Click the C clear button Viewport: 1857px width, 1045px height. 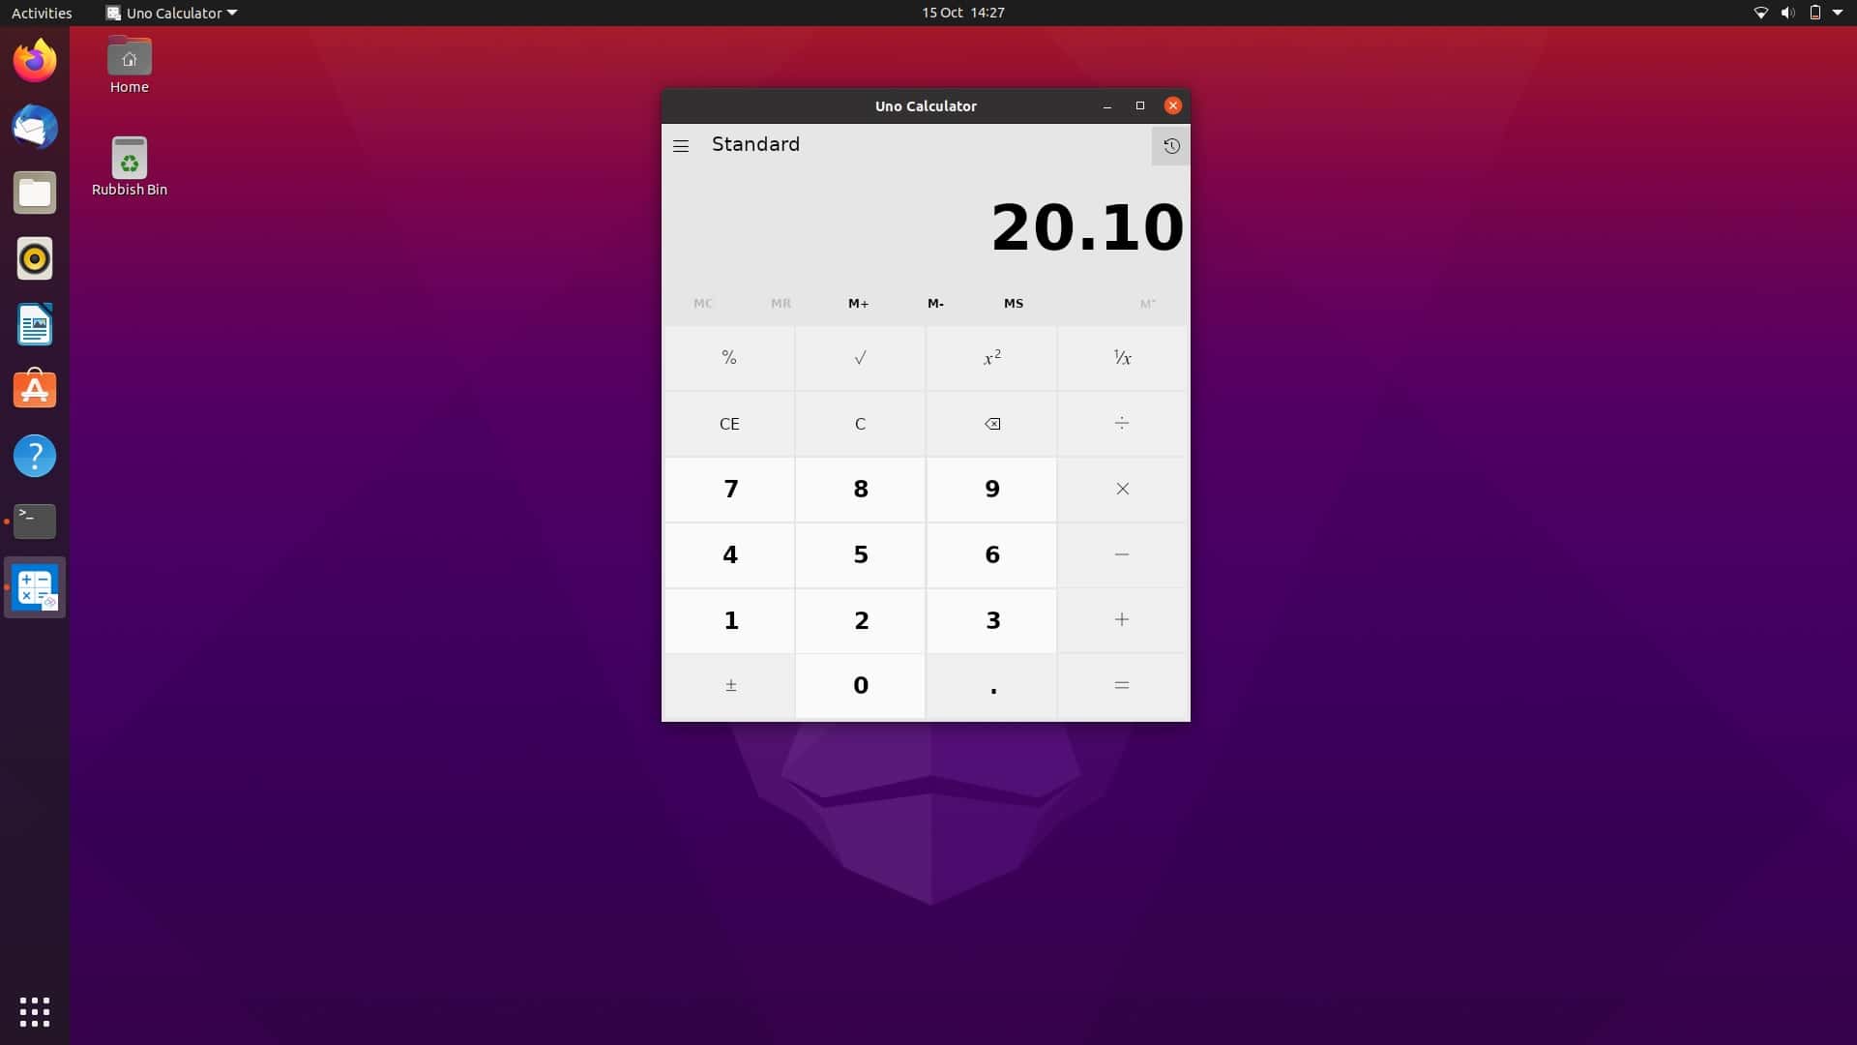pos(861,422)
